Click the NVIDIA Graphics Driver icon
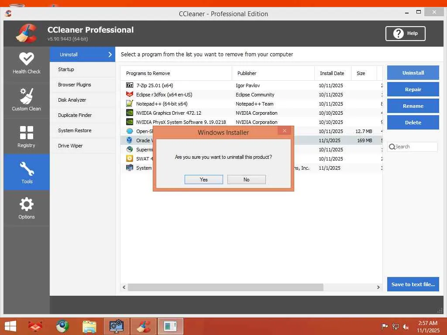447x335 pixels. click(129, 113)
